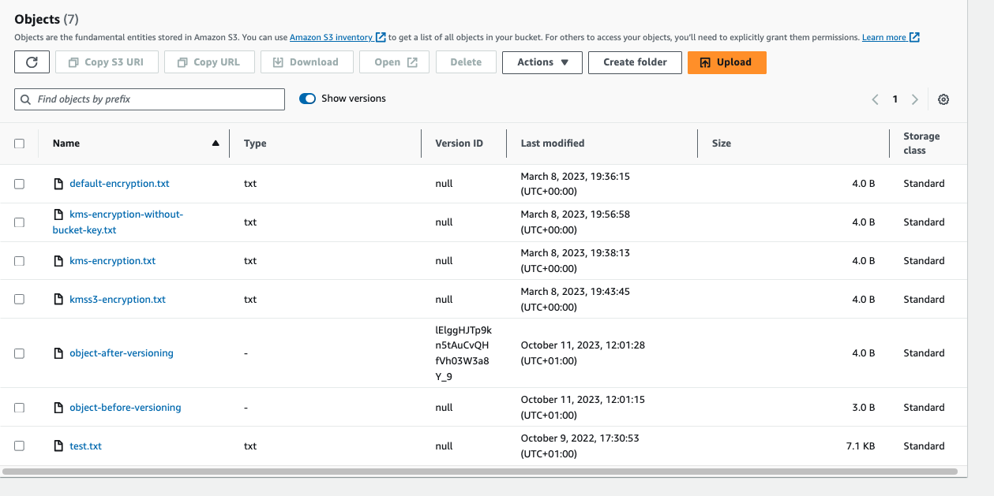Go to previous page with left chevron
Viewport: 994px width, 496px height.
coord(875,99)
